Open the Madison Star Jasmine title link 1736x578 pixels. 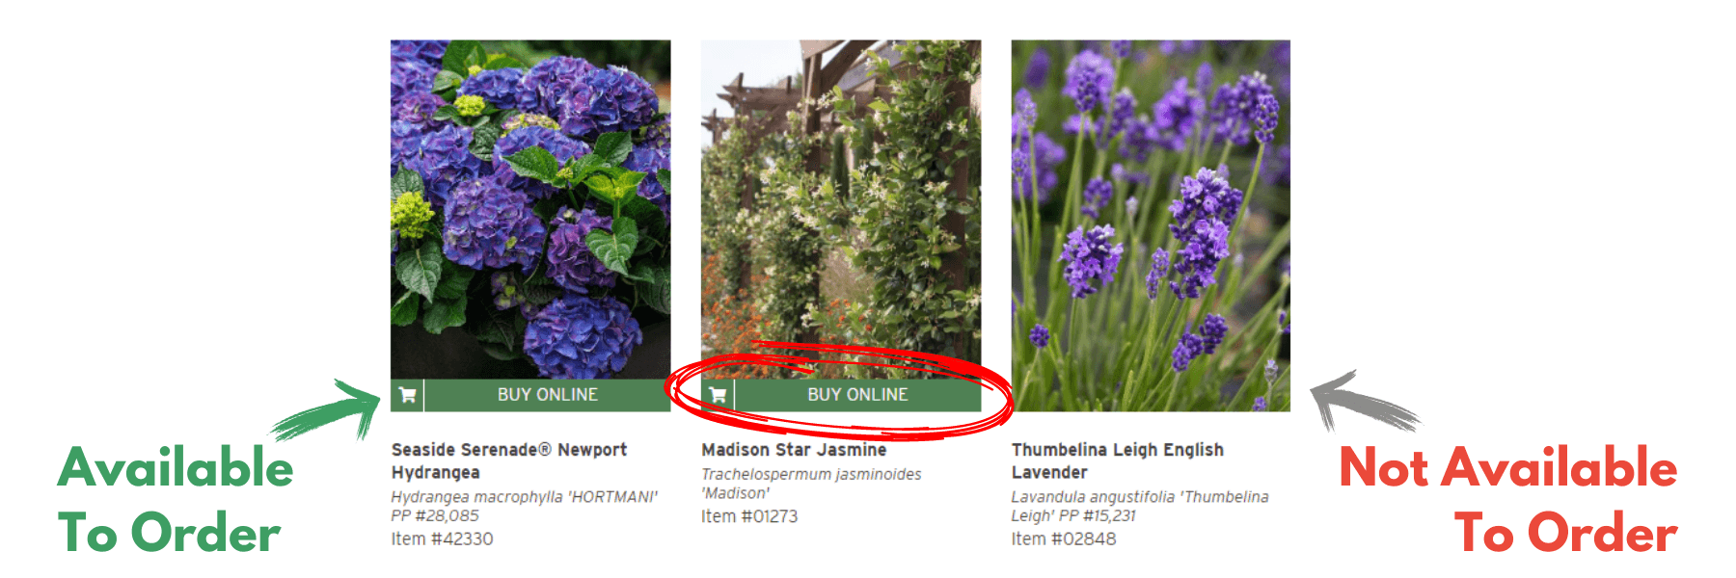pos(794,450)
